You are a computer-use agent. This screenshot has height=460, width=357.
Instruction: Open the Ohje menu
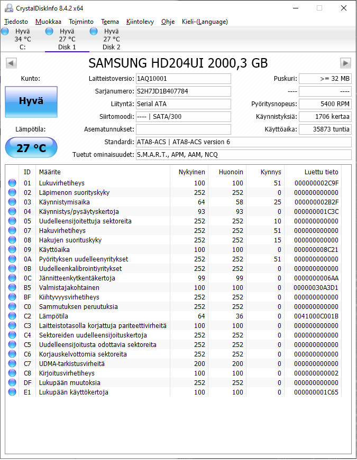point(168,22)
